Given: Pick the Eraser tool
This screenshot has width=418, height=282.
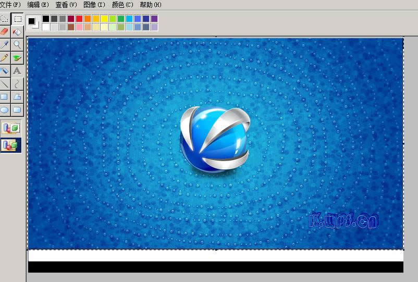Looking at the screenshot, I should click(5, 32).
